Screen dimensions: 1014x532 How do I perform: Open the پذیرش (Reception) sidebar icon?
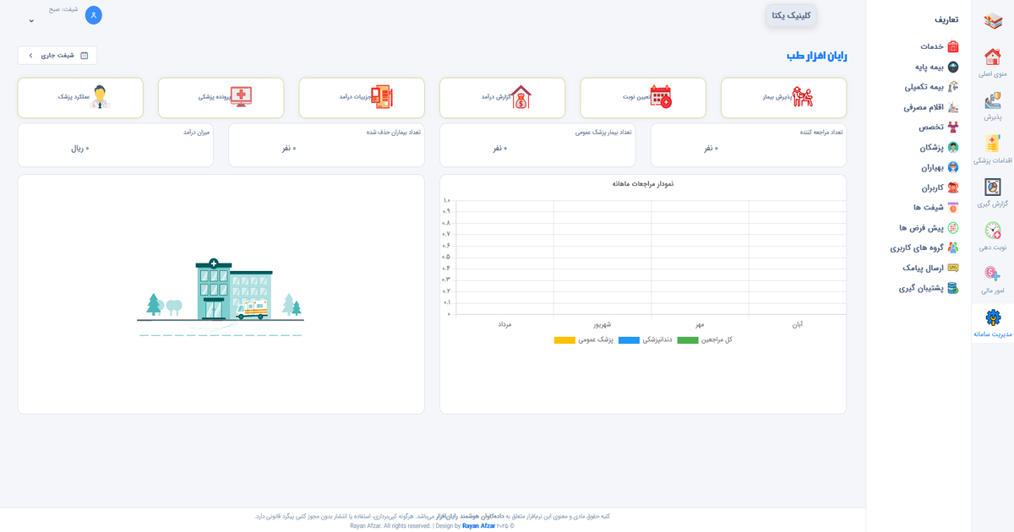[993, 103]
